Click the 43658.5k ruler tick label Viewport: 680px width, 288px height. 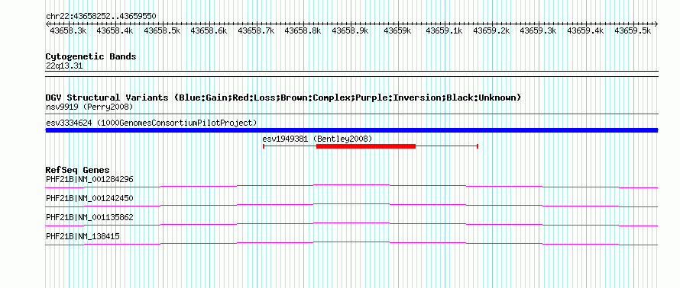click(162, 30)
